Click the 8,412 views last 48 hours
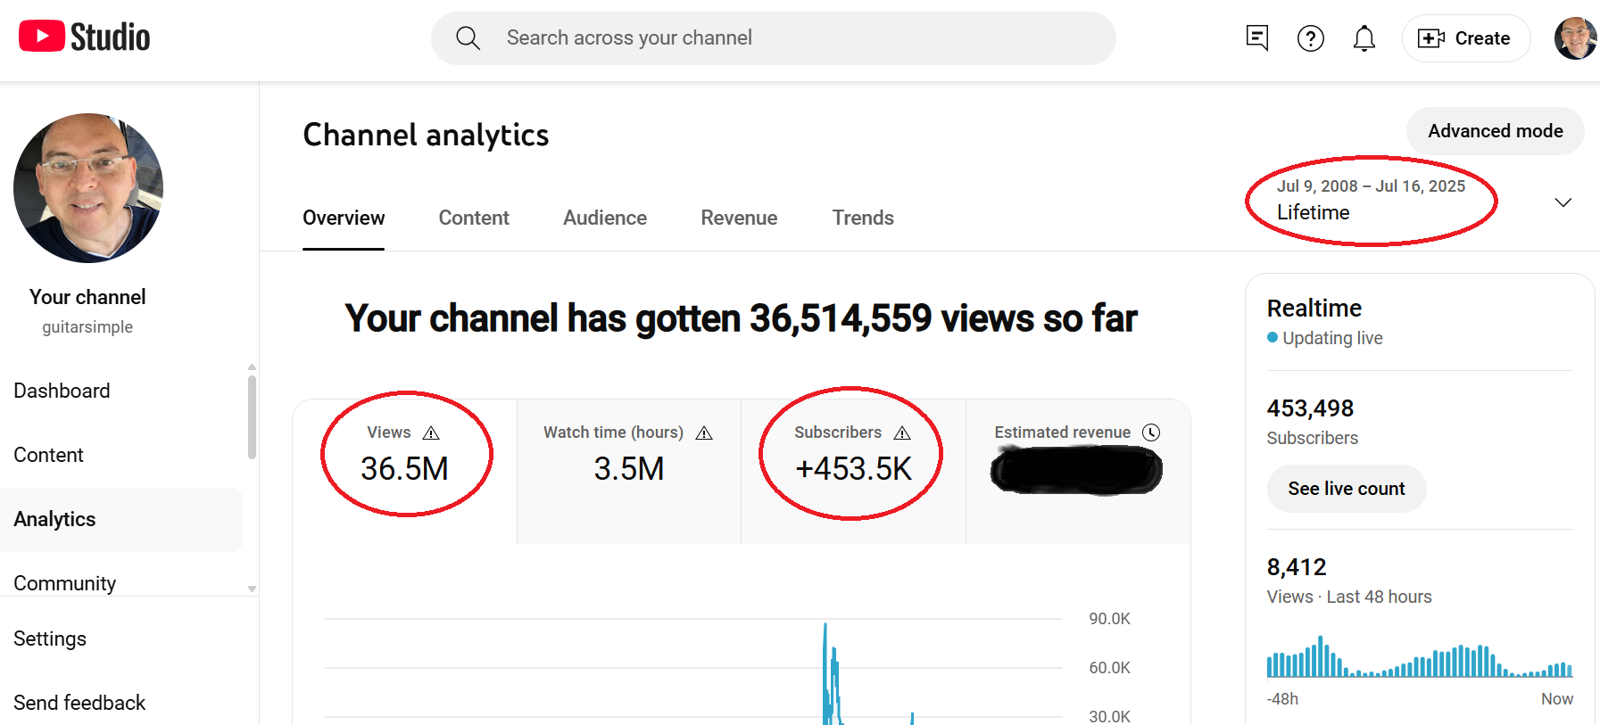This screenshot has width=1600, height=725. pos(1297,567)
